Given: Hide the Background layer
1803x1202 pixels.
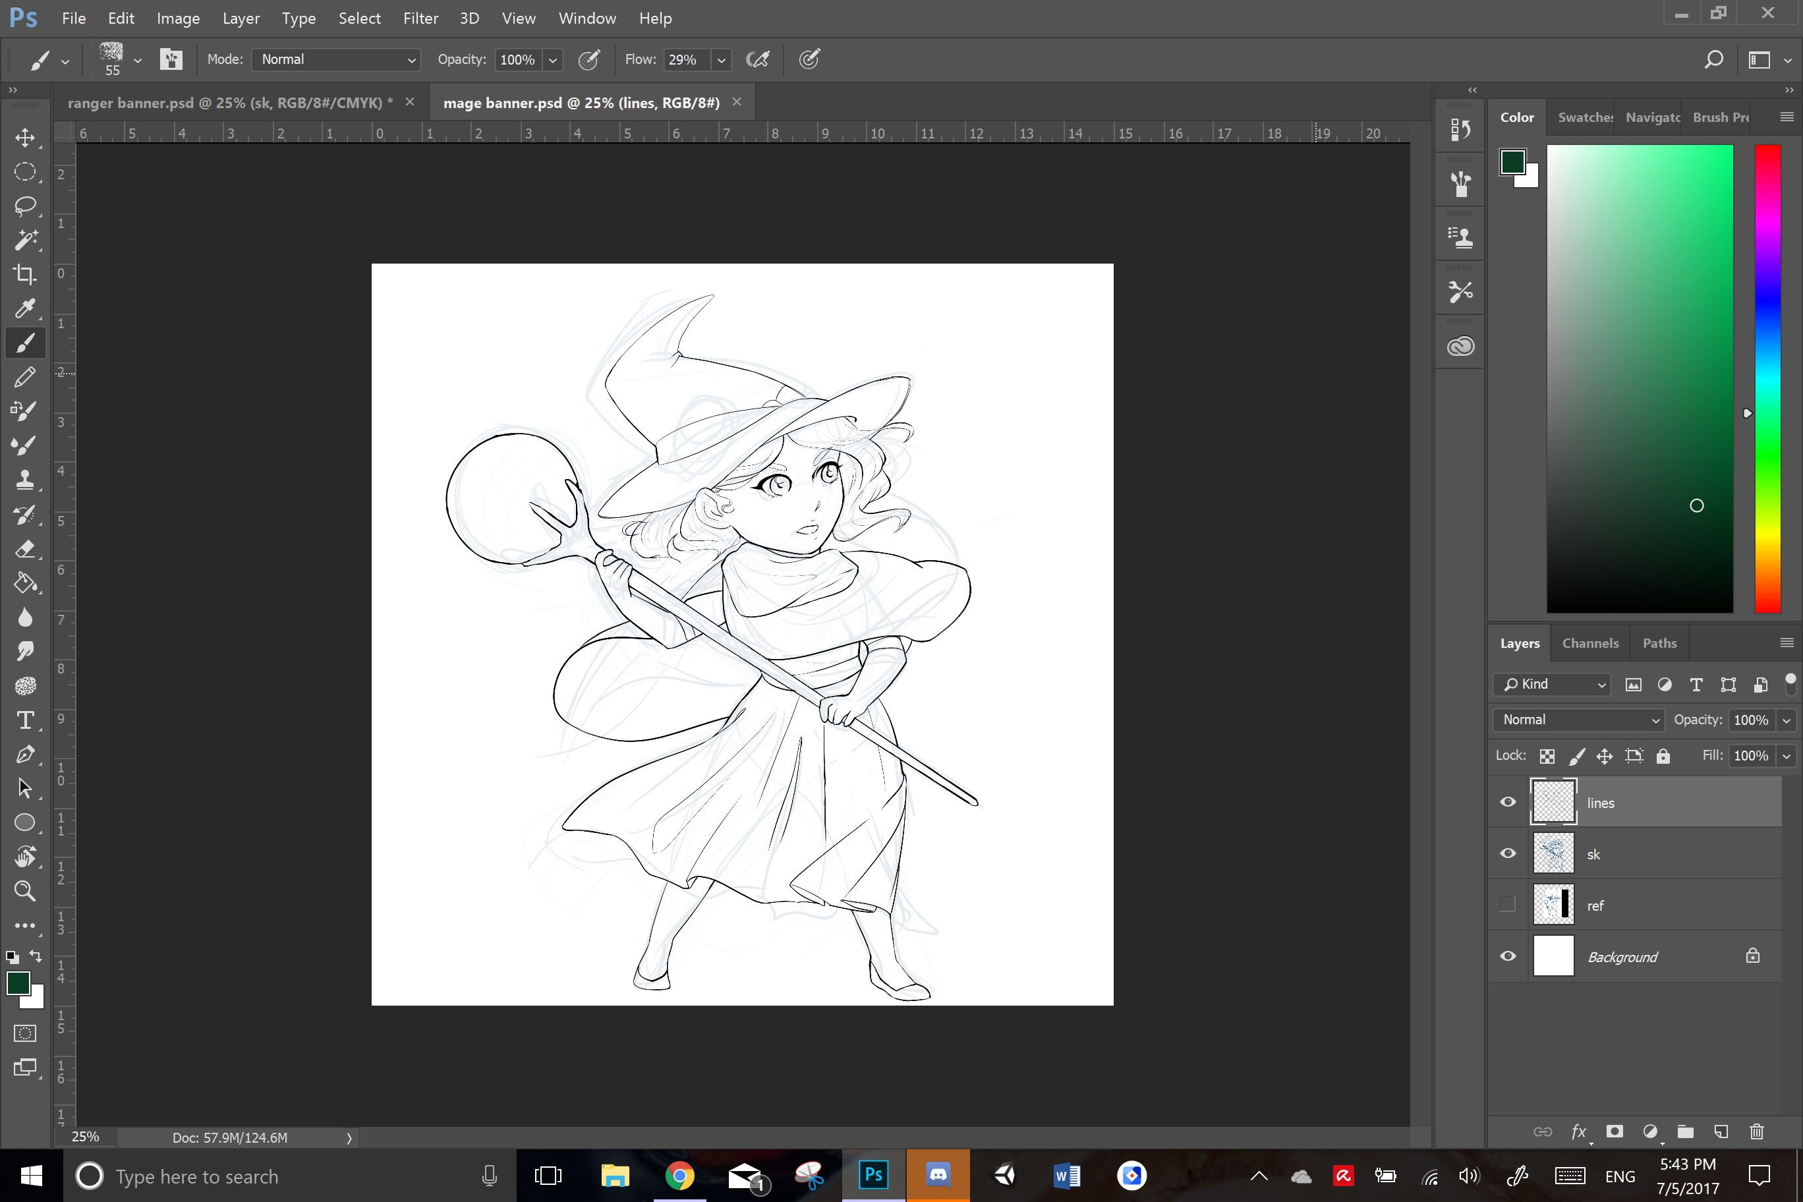Looking at the screenshot, I should (x=1508, y=956).
